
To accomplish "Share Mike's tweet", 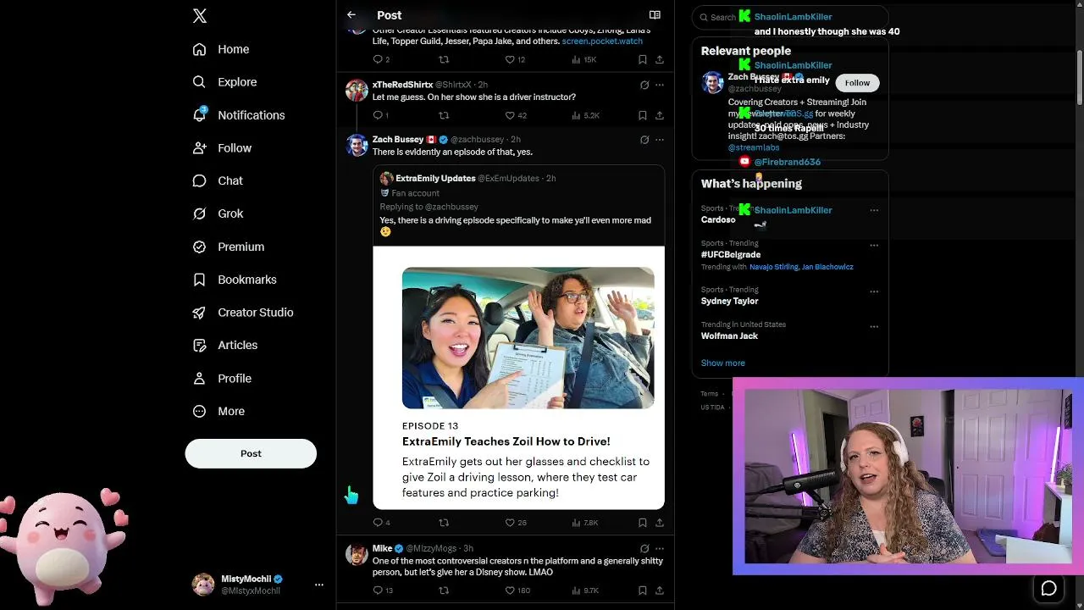I will [x=660, y=591].
